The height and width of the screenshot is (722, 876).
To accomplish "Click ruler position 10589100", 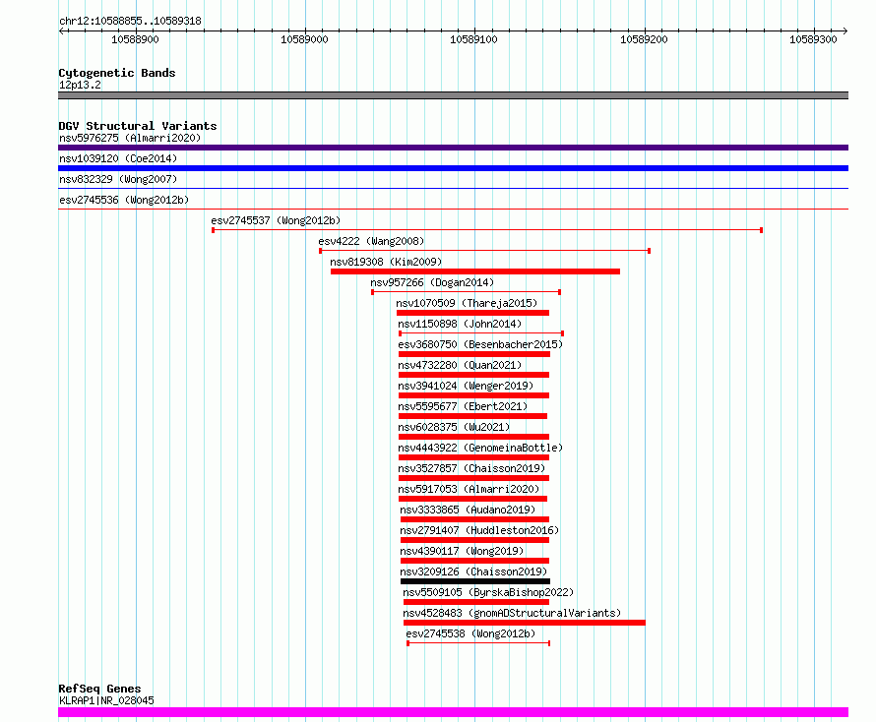I will pos(473,39).
